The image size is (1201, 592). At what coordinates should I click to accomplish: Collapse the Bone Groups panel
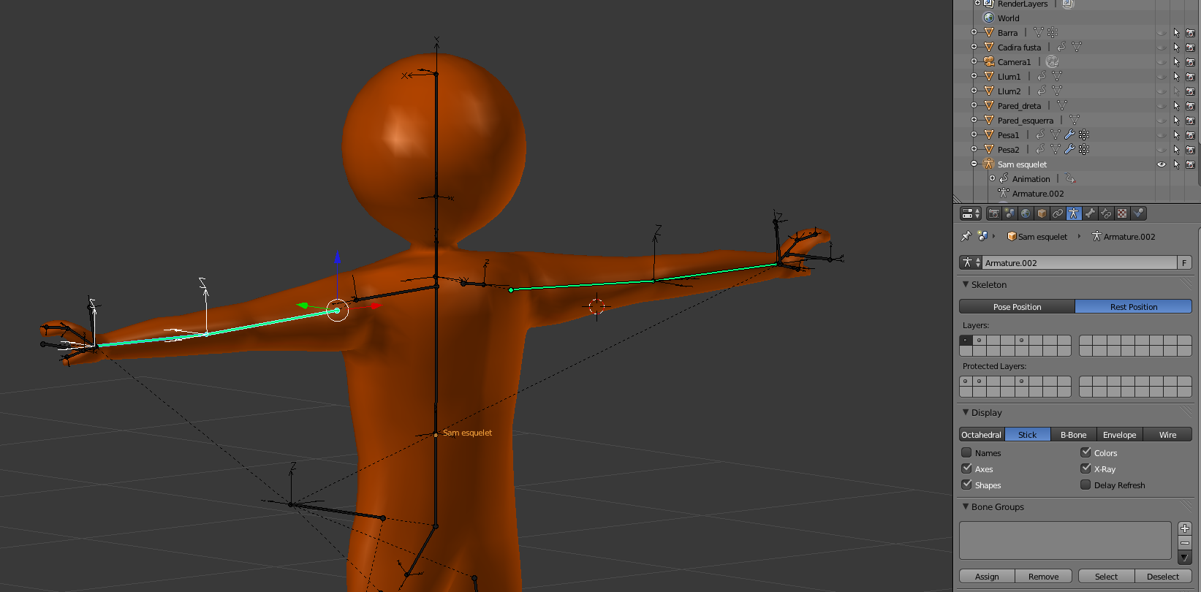966,506
